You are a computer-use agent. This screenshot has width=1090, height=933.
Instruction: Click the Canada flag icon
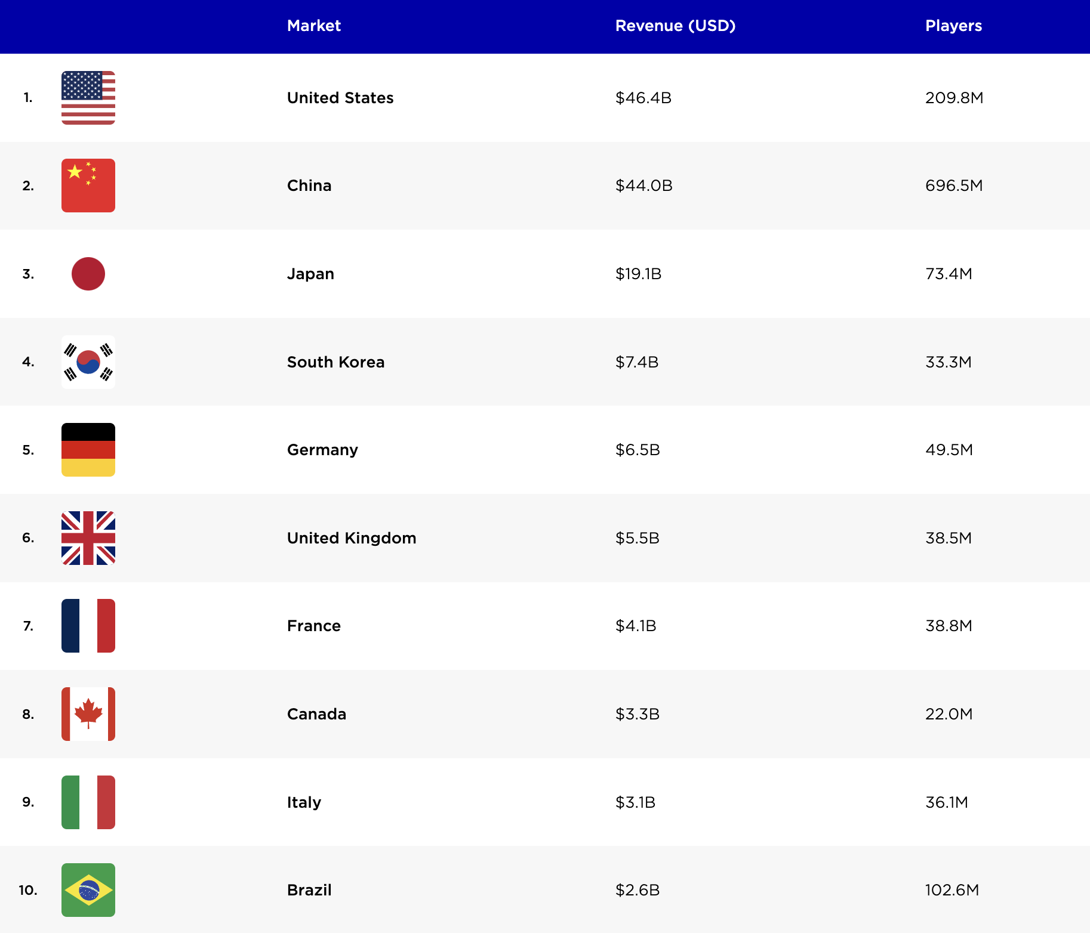88,714
